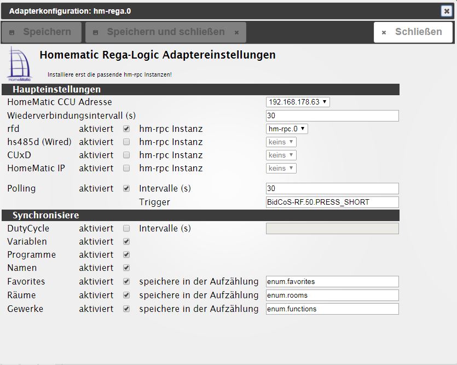Screen dimensions: 457x365
Task: Toggle the Programme aktiviert checkbox
Action: point(126,254)
